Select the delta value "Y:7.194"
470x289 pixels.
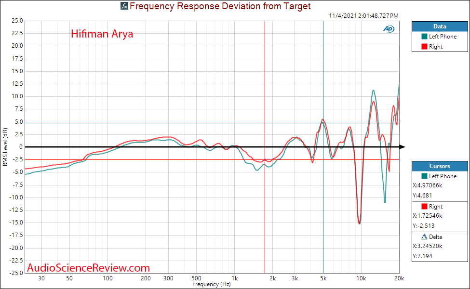coord(422,256)
